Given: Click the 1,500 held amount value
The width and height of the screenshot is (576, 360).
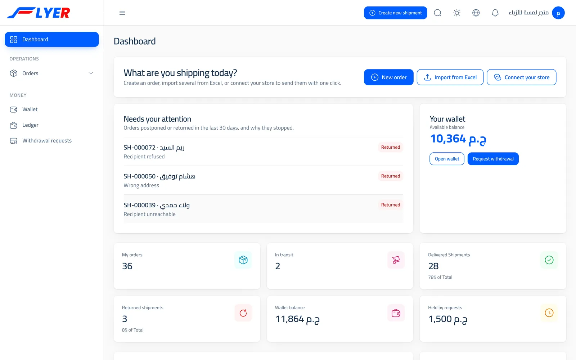Looking at the screenshot, I should click(x=448, y=319).
